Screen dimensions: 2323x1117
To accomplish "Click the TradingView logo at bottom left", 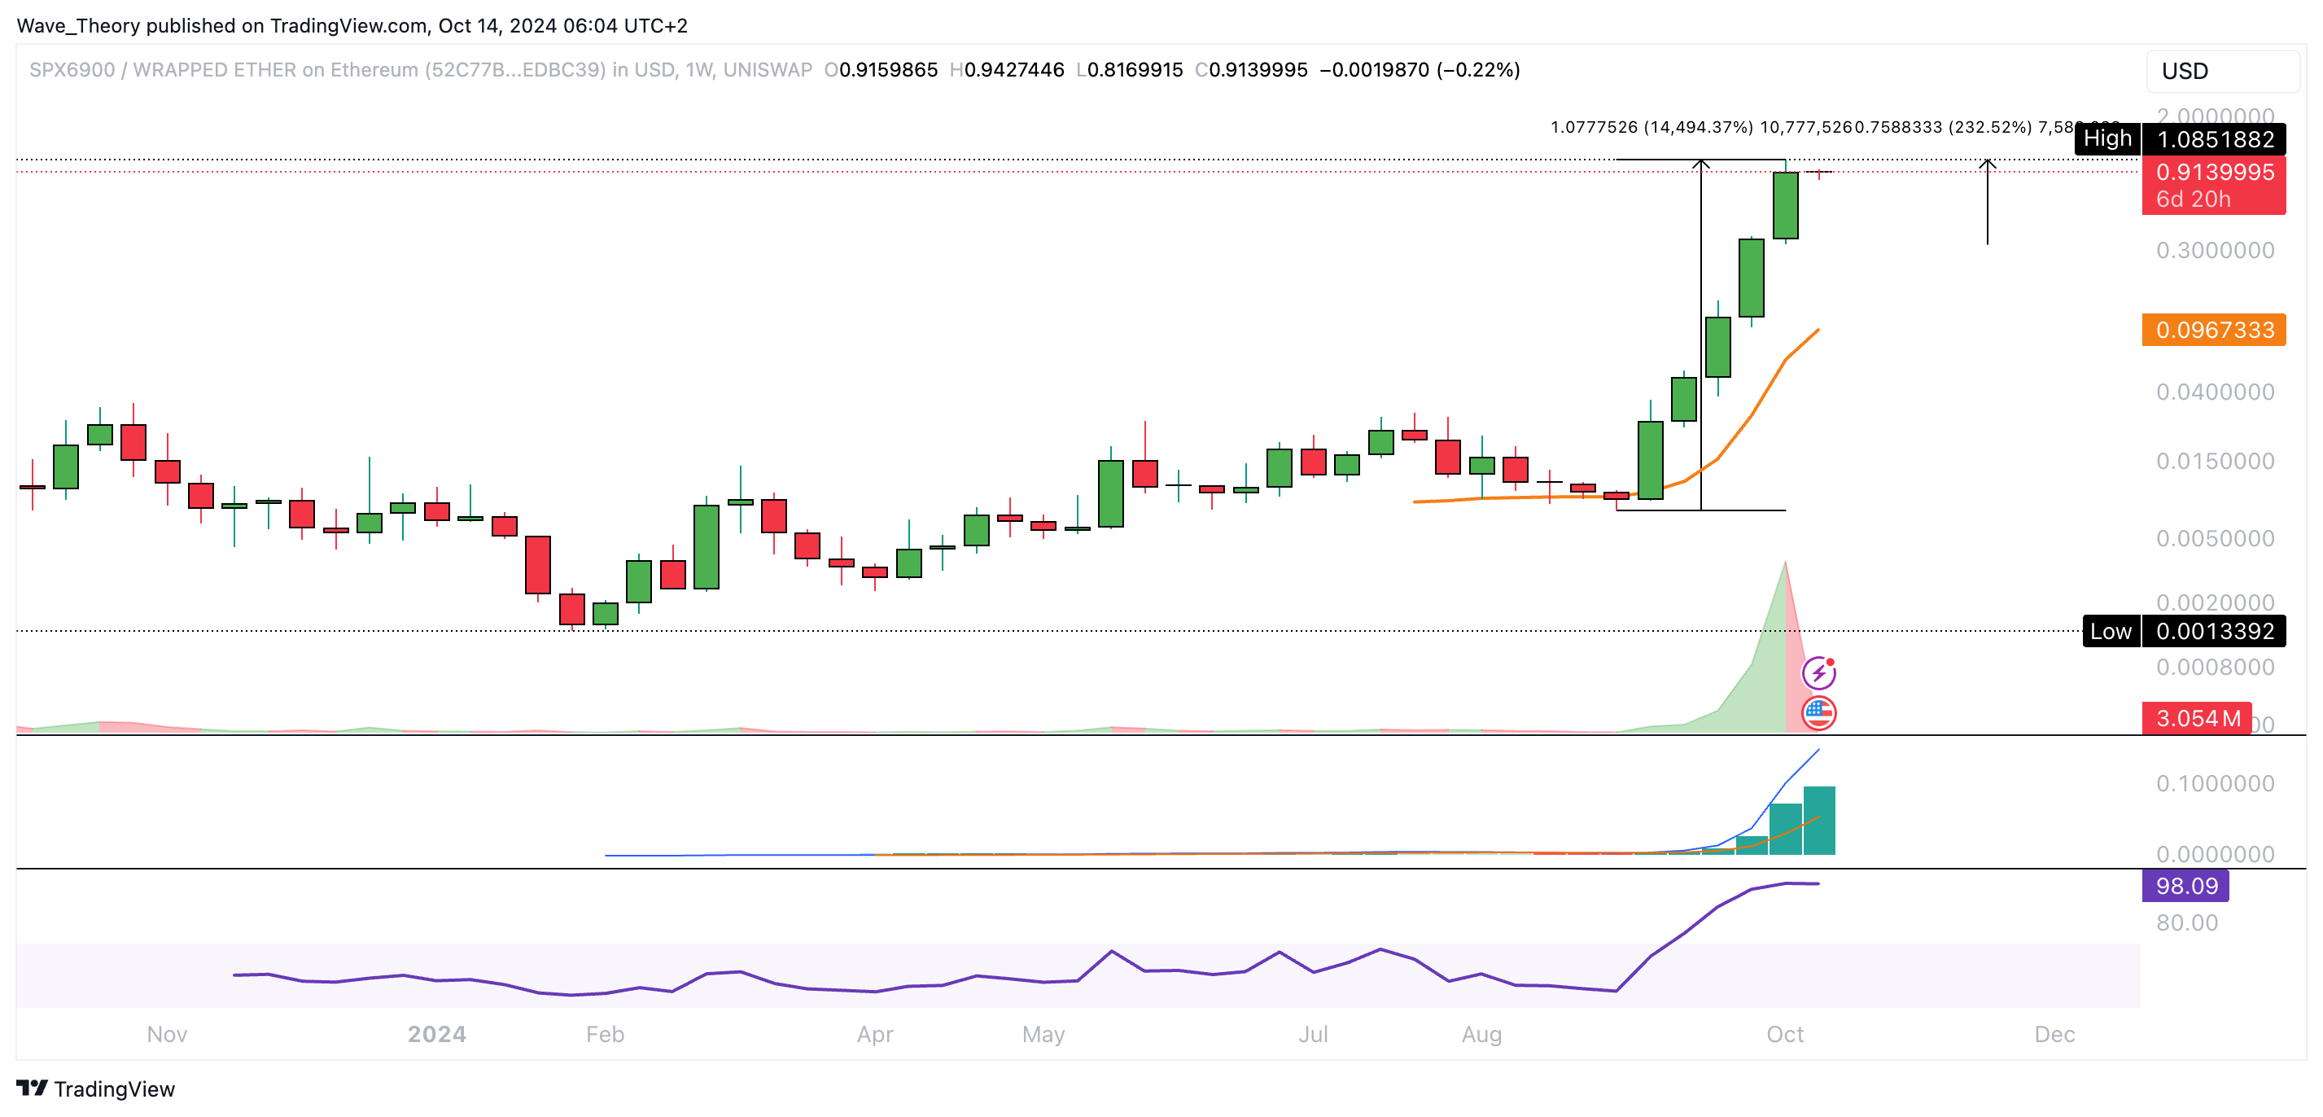I will tap(95, 1089).
